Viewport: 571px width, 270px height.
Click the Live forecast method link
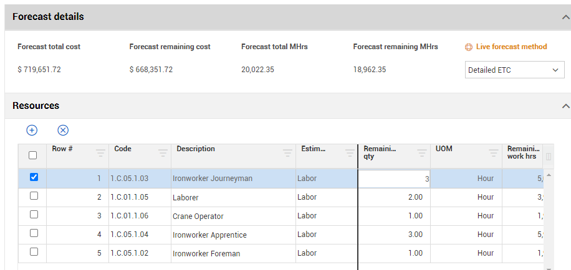(511, 47)
